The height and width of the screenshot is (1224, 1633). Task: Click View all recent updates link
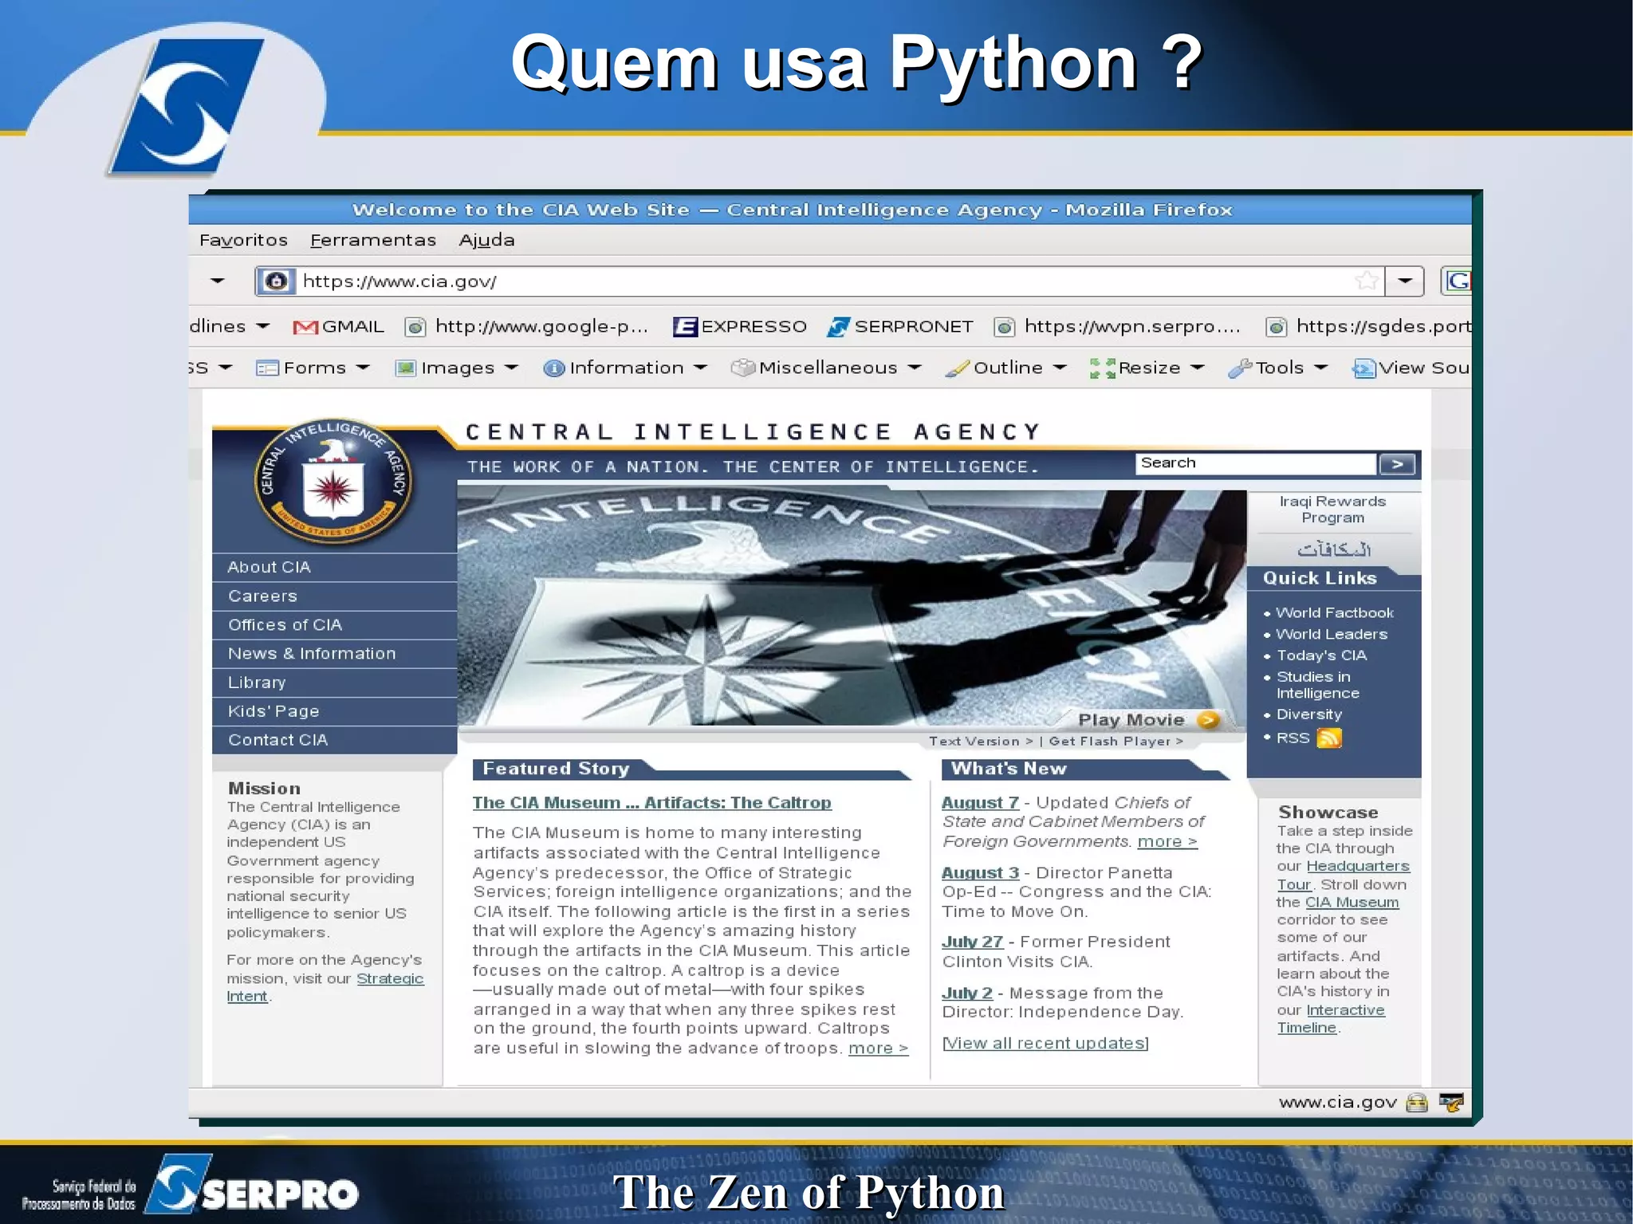[x=1045, y=1043]
